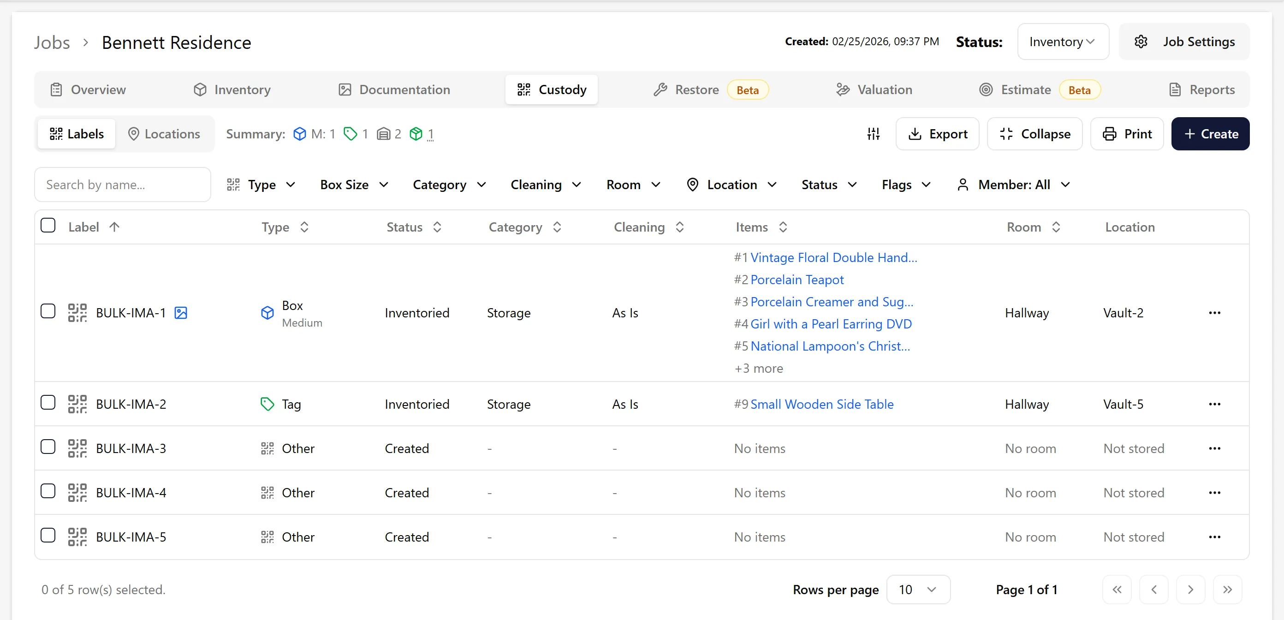Viewport: 1284px width, 620px height.
Task: Switch to the Valuation tab
Action: coord(874,89)
